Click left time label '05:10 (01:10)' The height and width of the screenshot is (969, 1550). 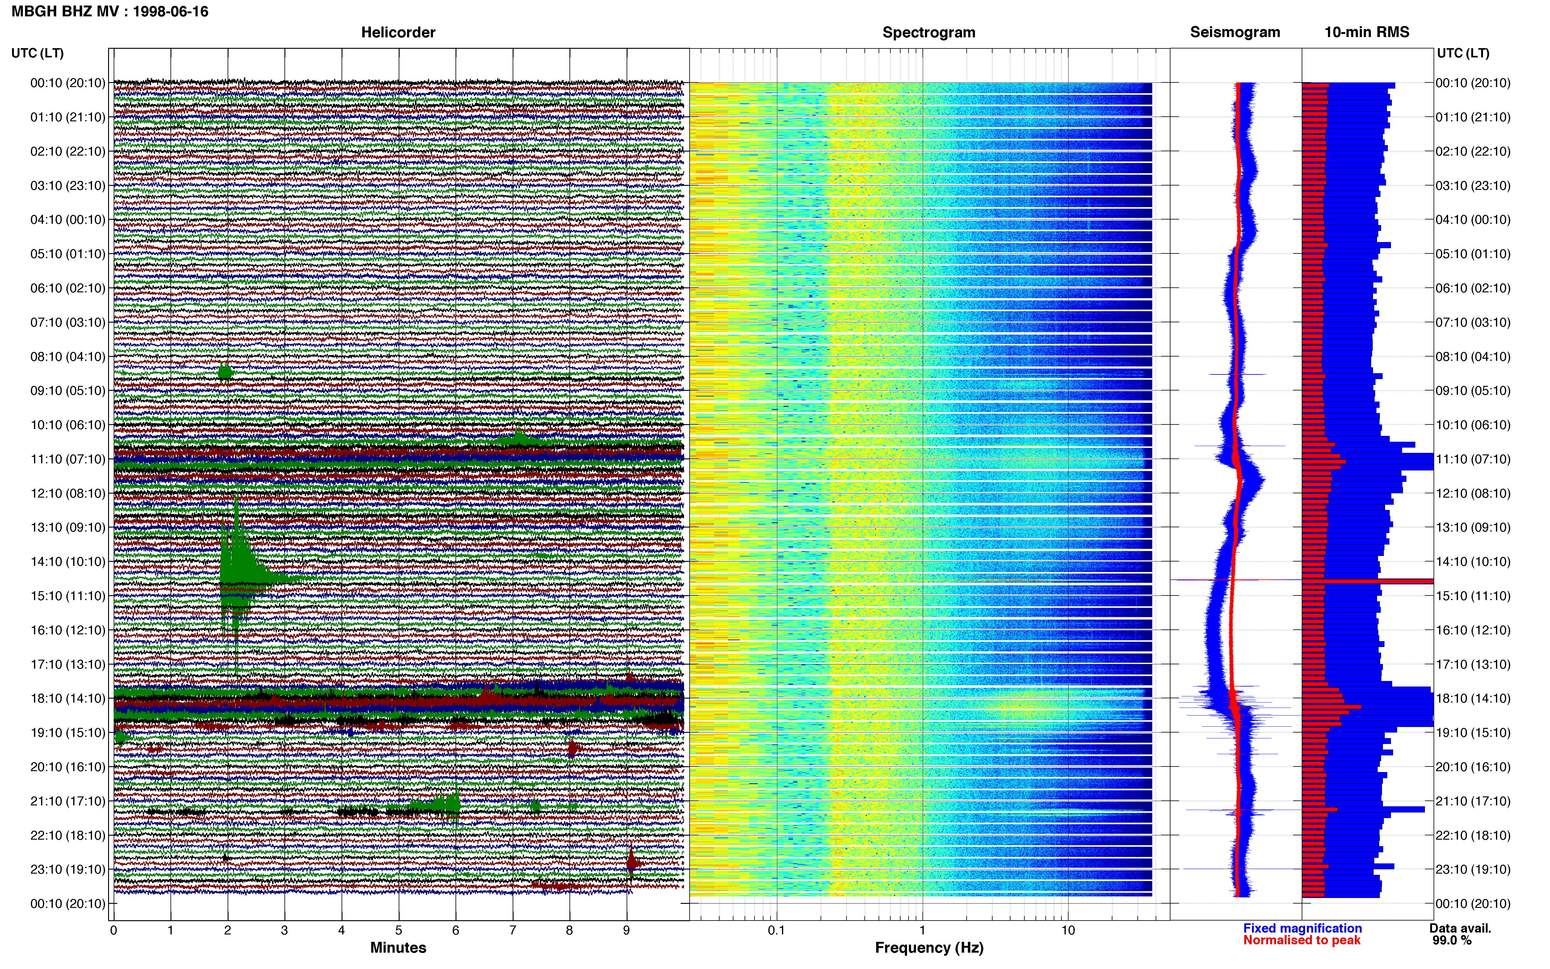(68, 254)
